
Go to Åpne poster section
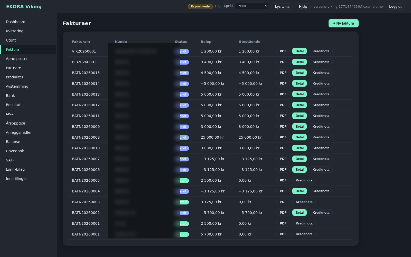pyautogui.click(x=17, y=59)
